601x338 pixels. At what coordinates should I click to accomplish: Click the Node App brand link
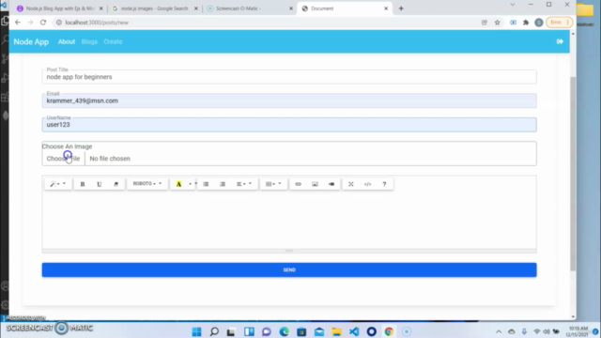[x=31, y=41]
